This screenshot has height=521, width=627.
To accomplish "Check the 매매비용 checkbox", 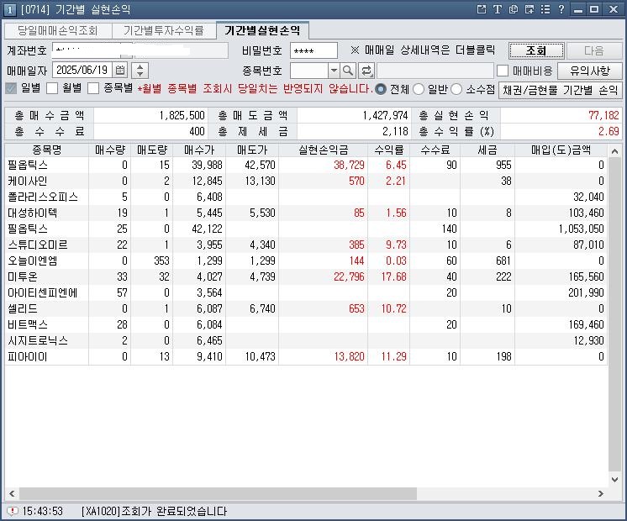I will coord(503,71).
